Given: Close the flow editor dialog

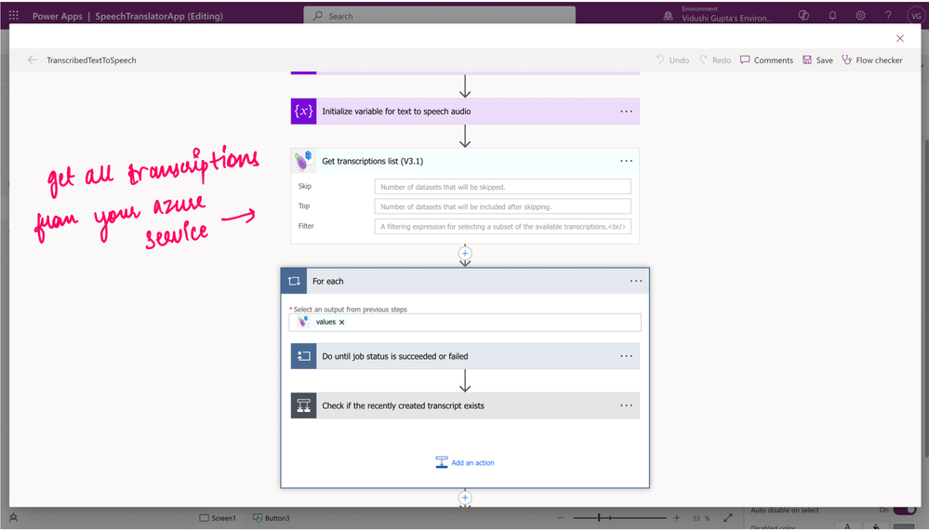Looking at the screenshot, I should tap(900, 38).
